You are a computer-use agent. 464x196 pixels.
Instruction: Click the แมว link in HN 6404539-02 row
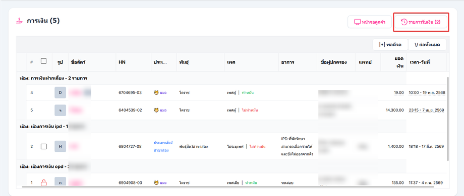click(x=163, y=110)
